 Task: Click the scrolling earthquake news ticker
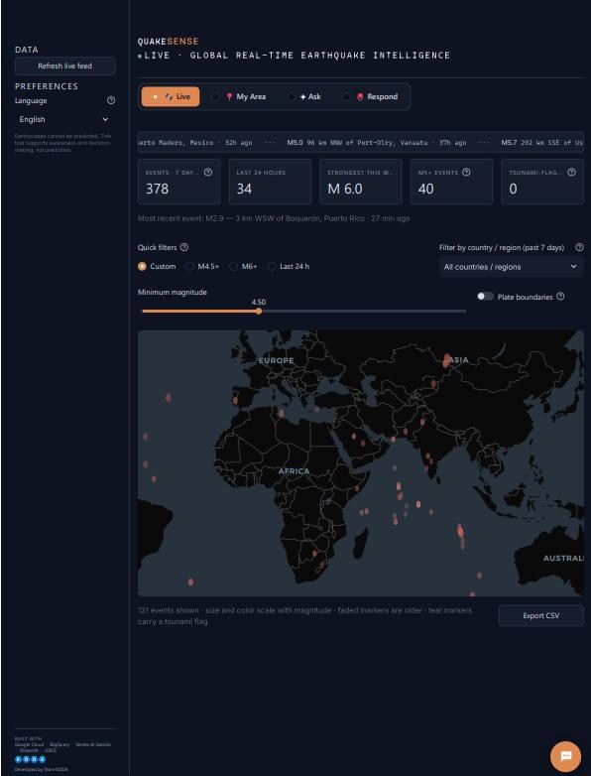[x=361, y=142]
